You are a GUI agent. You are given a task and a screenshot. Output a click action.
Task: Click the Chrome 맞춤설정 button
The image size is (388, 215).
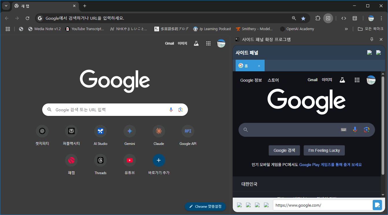point(205,207)
